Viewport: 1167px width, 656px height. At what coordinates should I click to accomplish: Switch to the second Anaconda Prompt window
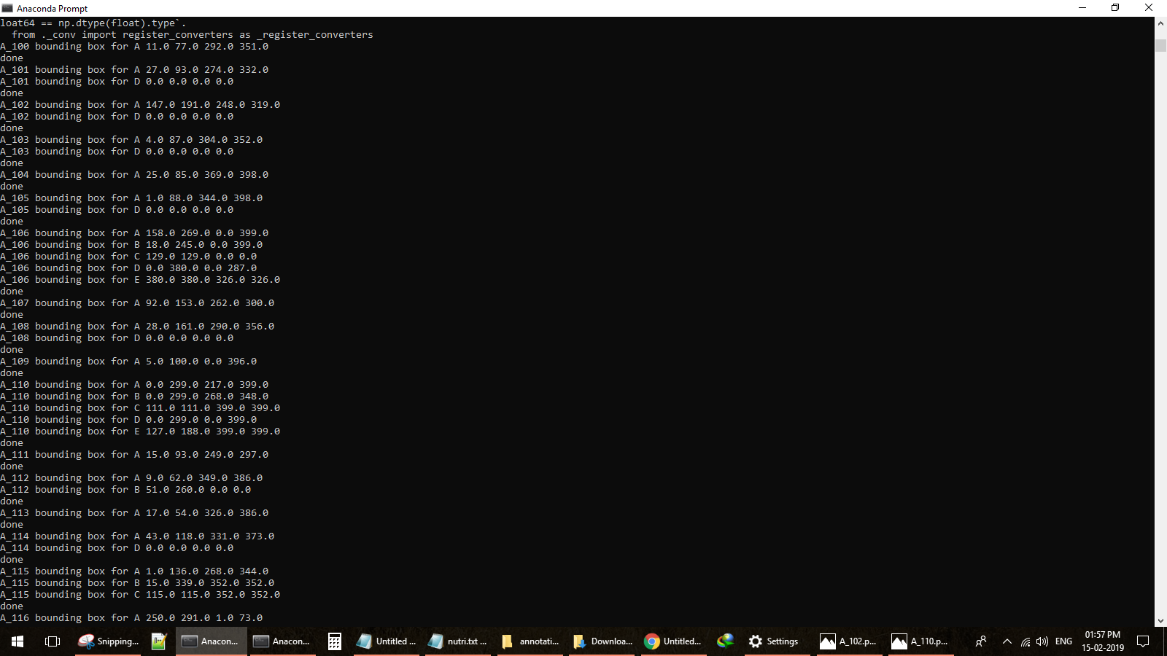[x=283, y=641]
